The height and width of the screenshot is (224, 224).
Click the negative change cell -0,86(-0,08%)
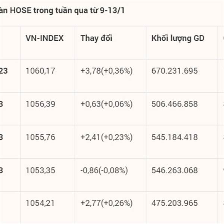104,171
